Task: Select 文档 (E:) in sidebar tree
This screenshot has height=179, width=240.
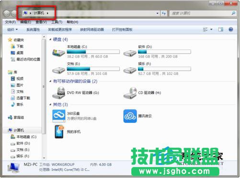Action: [x=20, y=150]
